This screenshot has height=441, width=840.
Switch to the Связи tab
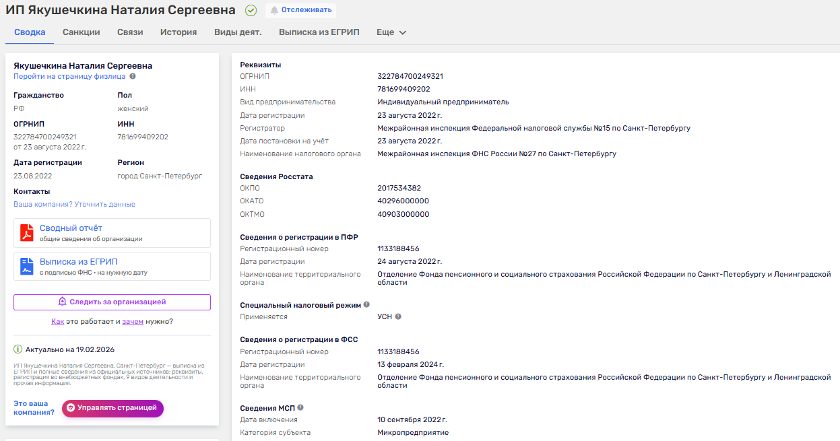130,32
